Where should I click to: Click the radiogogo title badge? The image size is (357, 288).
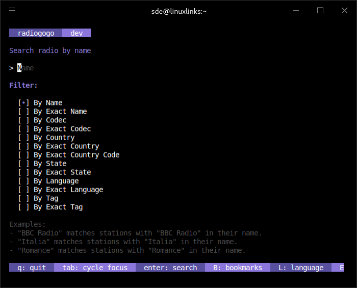[36, 33]
